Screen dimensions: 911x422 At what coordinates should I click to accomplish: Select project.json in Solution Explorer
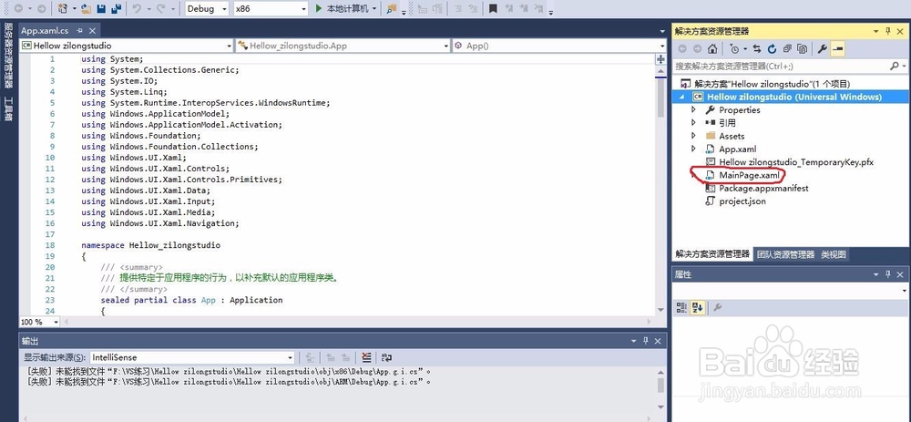tap(742, 201)
